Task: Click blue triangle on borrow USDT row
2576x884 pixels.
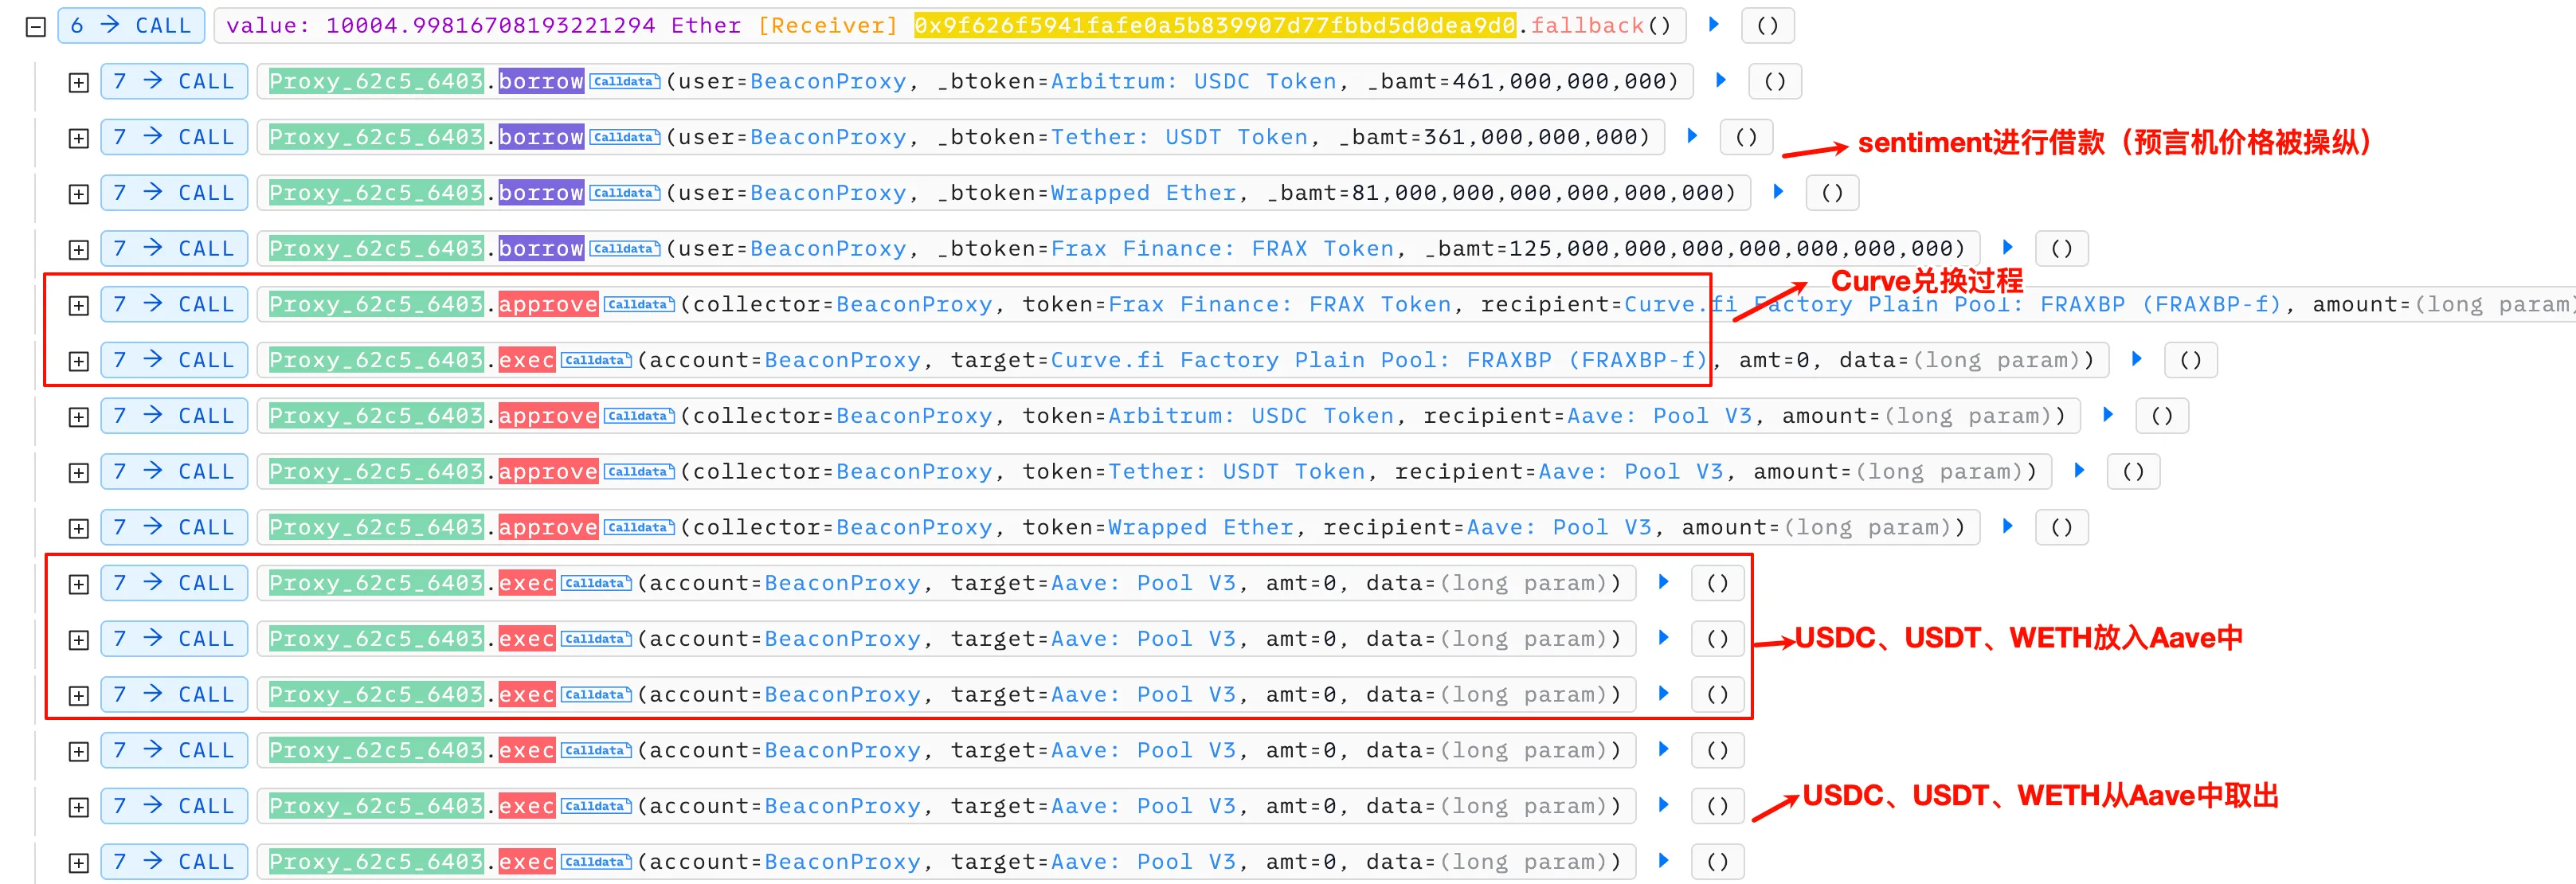Action: click(1692, 135)
